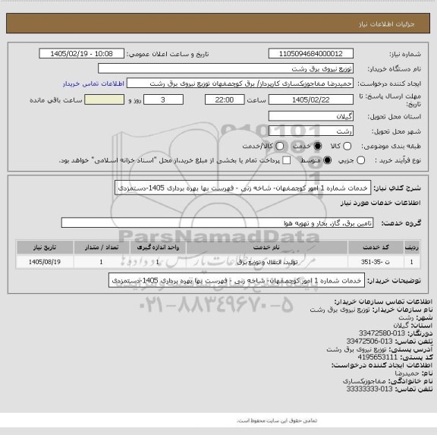Click the footer copyright text
This screenshot has height=435, width=437.
(x=277, y=421)
